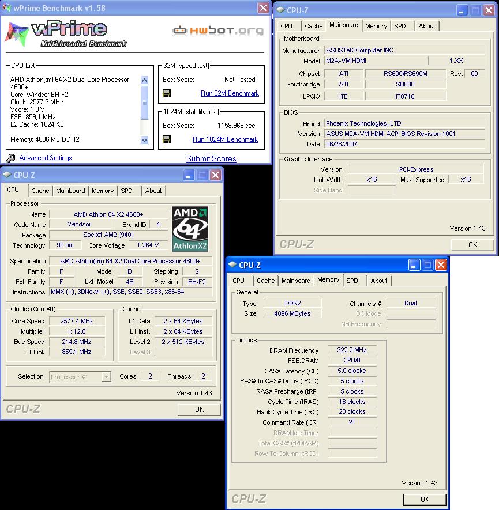Click the Submit Scores link

[211, 158]
